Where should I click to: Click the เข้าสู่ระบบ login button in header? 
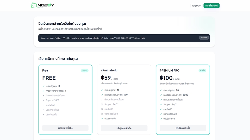pyautogui.click(x=196, y=6)
